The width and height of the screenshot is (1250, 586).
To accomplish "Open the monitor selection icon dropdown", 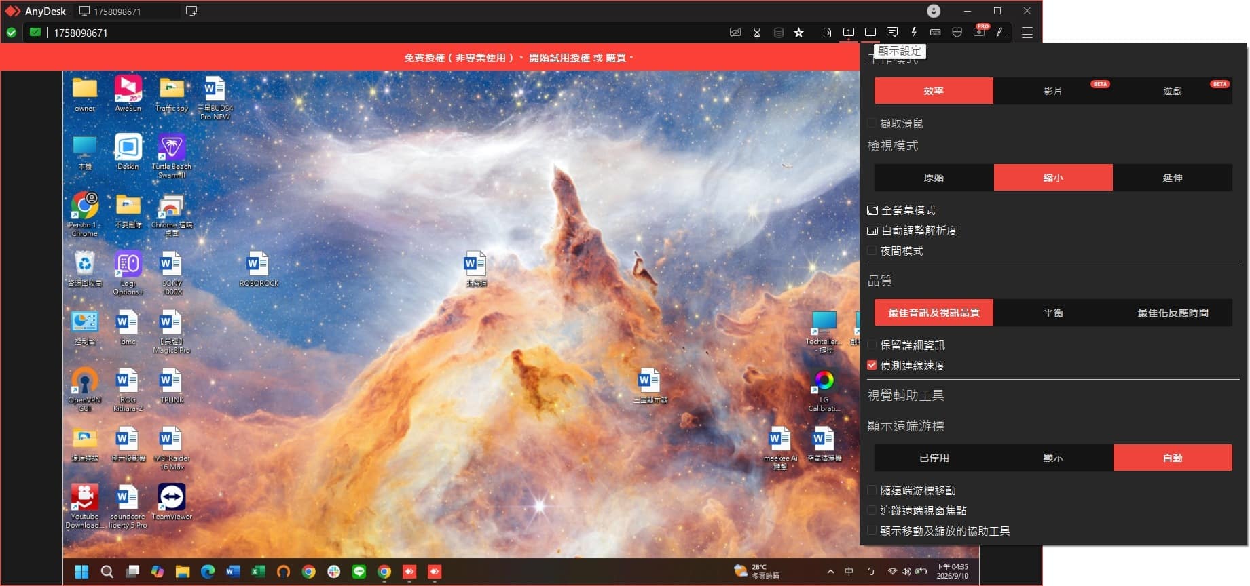I will [849, 32].
